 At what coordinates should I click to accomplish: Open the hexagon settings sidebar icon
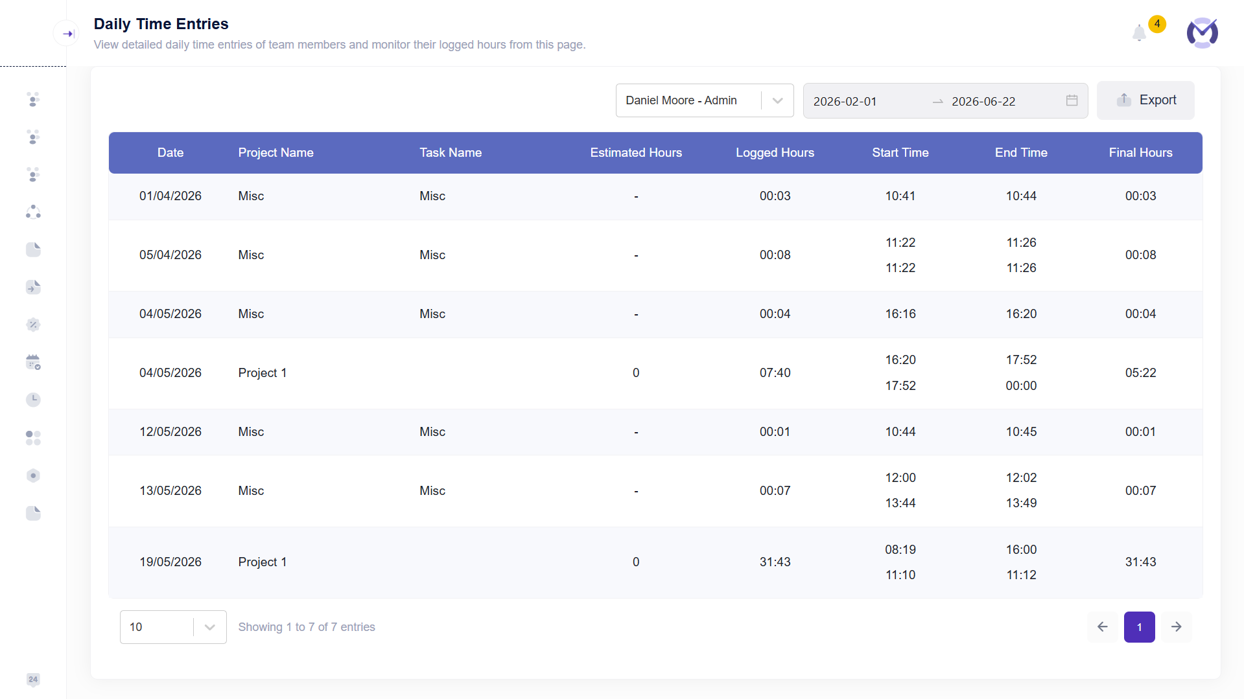pos(33,476)
